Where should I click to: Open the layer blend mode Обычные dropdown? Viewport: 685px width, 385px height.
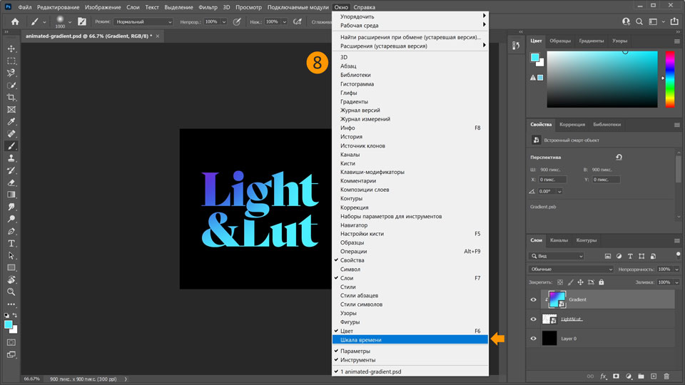(x=571, y=269)
